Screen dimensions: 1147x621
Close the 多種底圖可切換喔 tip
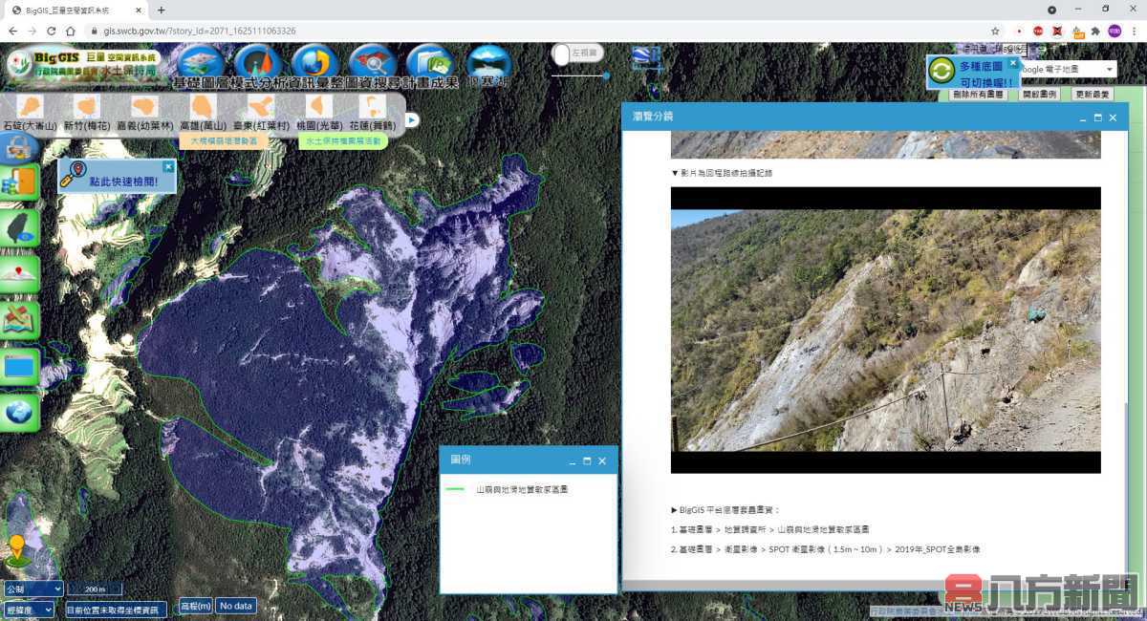[1013, 63]
